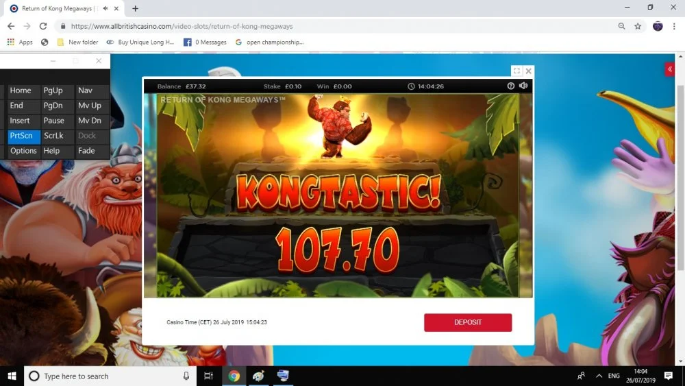Open the Chrome three-dot menu
The image size is (685, 386).
tap(674, 26)
